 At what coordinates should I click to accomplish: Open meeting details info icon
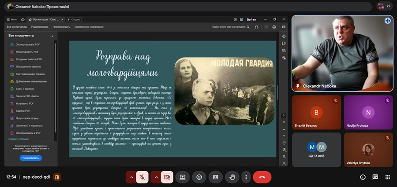[363, 177]
